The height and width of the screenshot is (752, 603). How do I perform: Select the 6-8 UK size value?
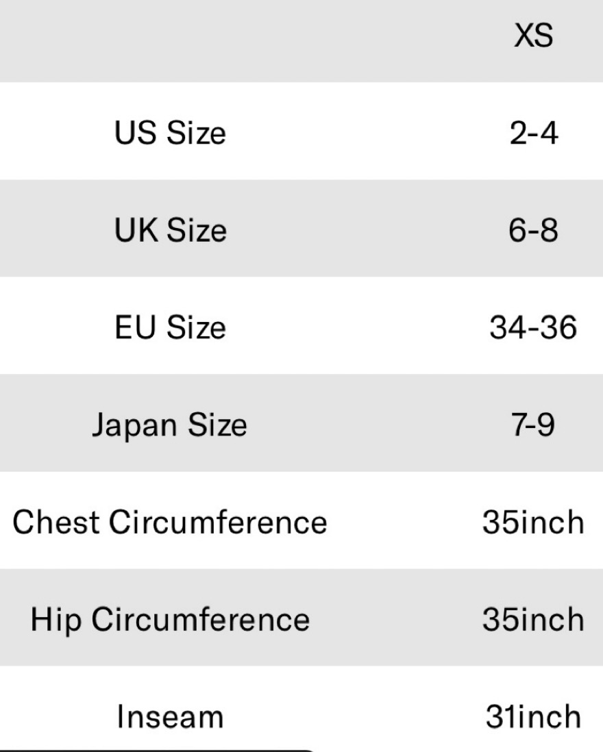click(x=533, y=230)
